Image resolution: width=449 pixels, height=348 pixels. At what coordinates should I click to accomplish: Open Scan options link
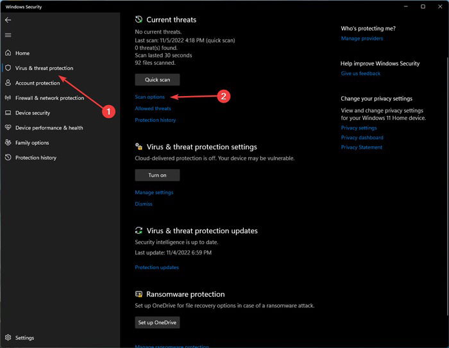[149, 97]
